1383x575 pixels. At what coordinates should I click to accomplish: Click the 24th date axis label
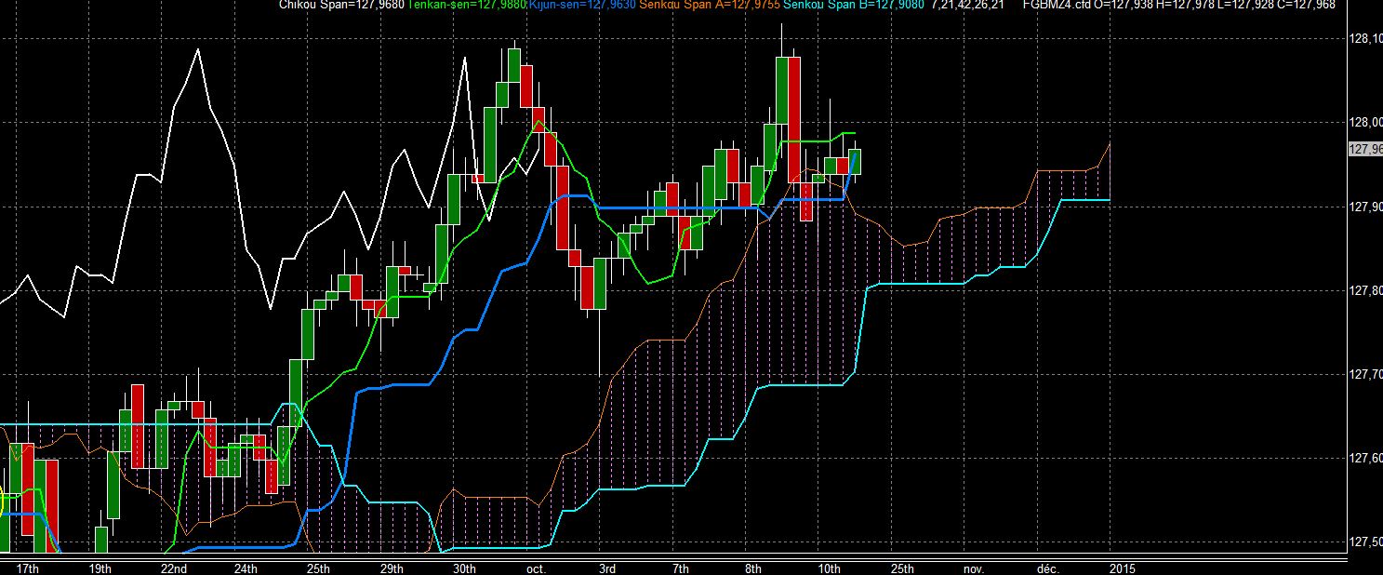coord(246,568)
